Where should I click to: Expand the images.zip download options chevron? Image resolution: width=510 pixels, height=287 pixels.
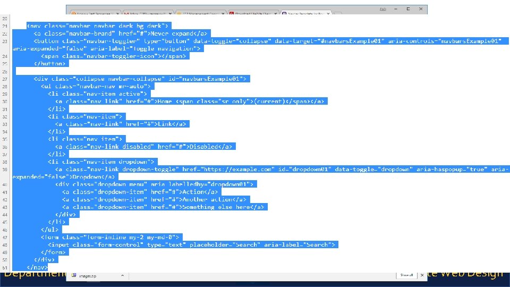point(122,276)
